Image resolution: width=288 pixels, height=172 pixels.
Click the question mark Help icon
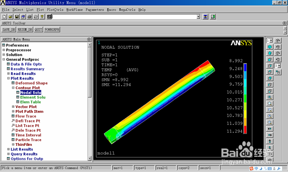(42, 17)
